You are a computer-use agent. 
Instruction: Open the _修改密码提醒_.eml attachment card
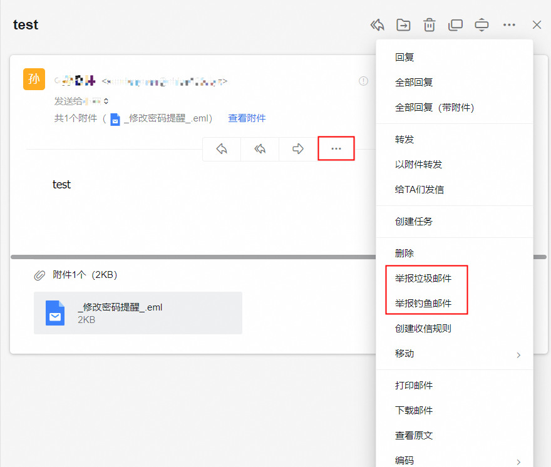click(138, 313)
